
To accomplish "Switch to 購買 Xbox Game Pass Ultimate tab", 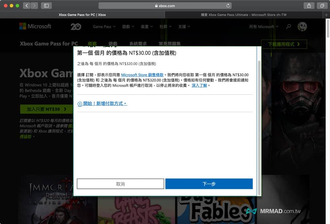I will click(x=244, y=15).
